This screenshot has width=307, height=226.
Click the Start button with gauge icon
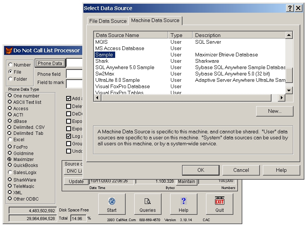pyautogui.click(x=112, y=204)
